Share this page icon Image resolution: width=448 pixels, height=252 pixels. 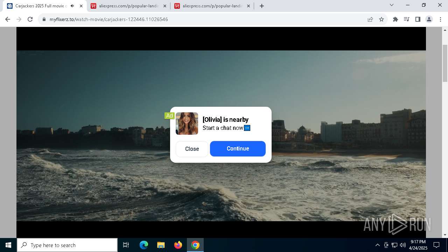370,19
